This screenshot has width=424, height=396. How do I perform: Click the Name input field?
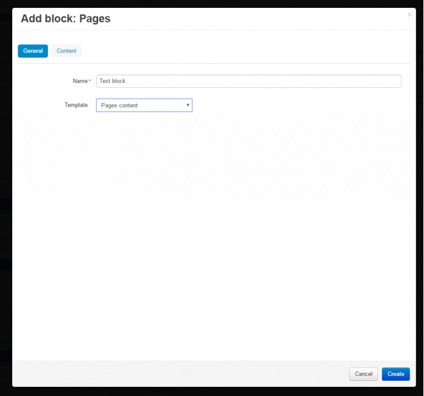pyautogui.click(x=248, y=81)
